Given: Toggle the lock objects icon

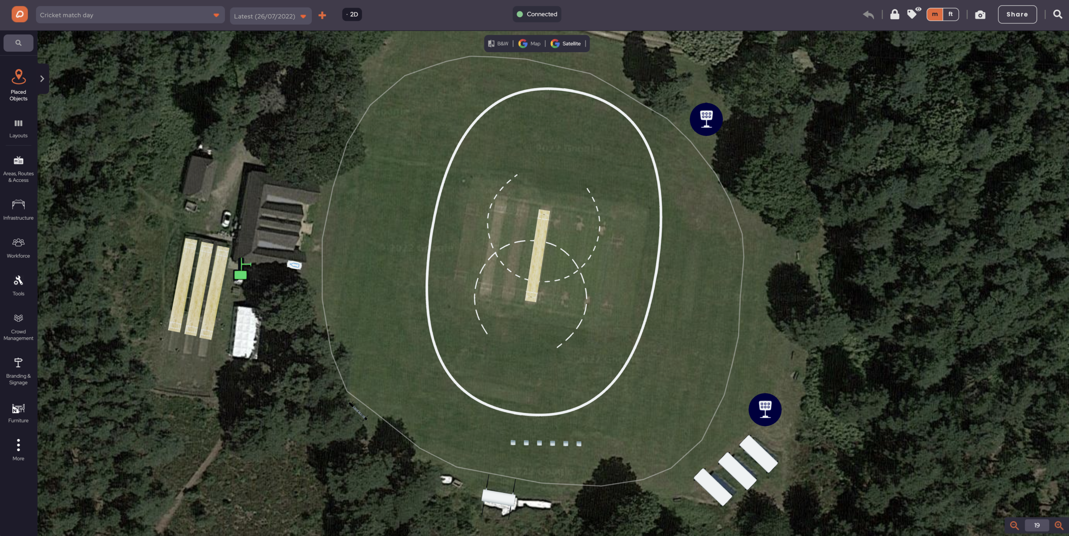Looking at the screenshot, I should point(894,15).
